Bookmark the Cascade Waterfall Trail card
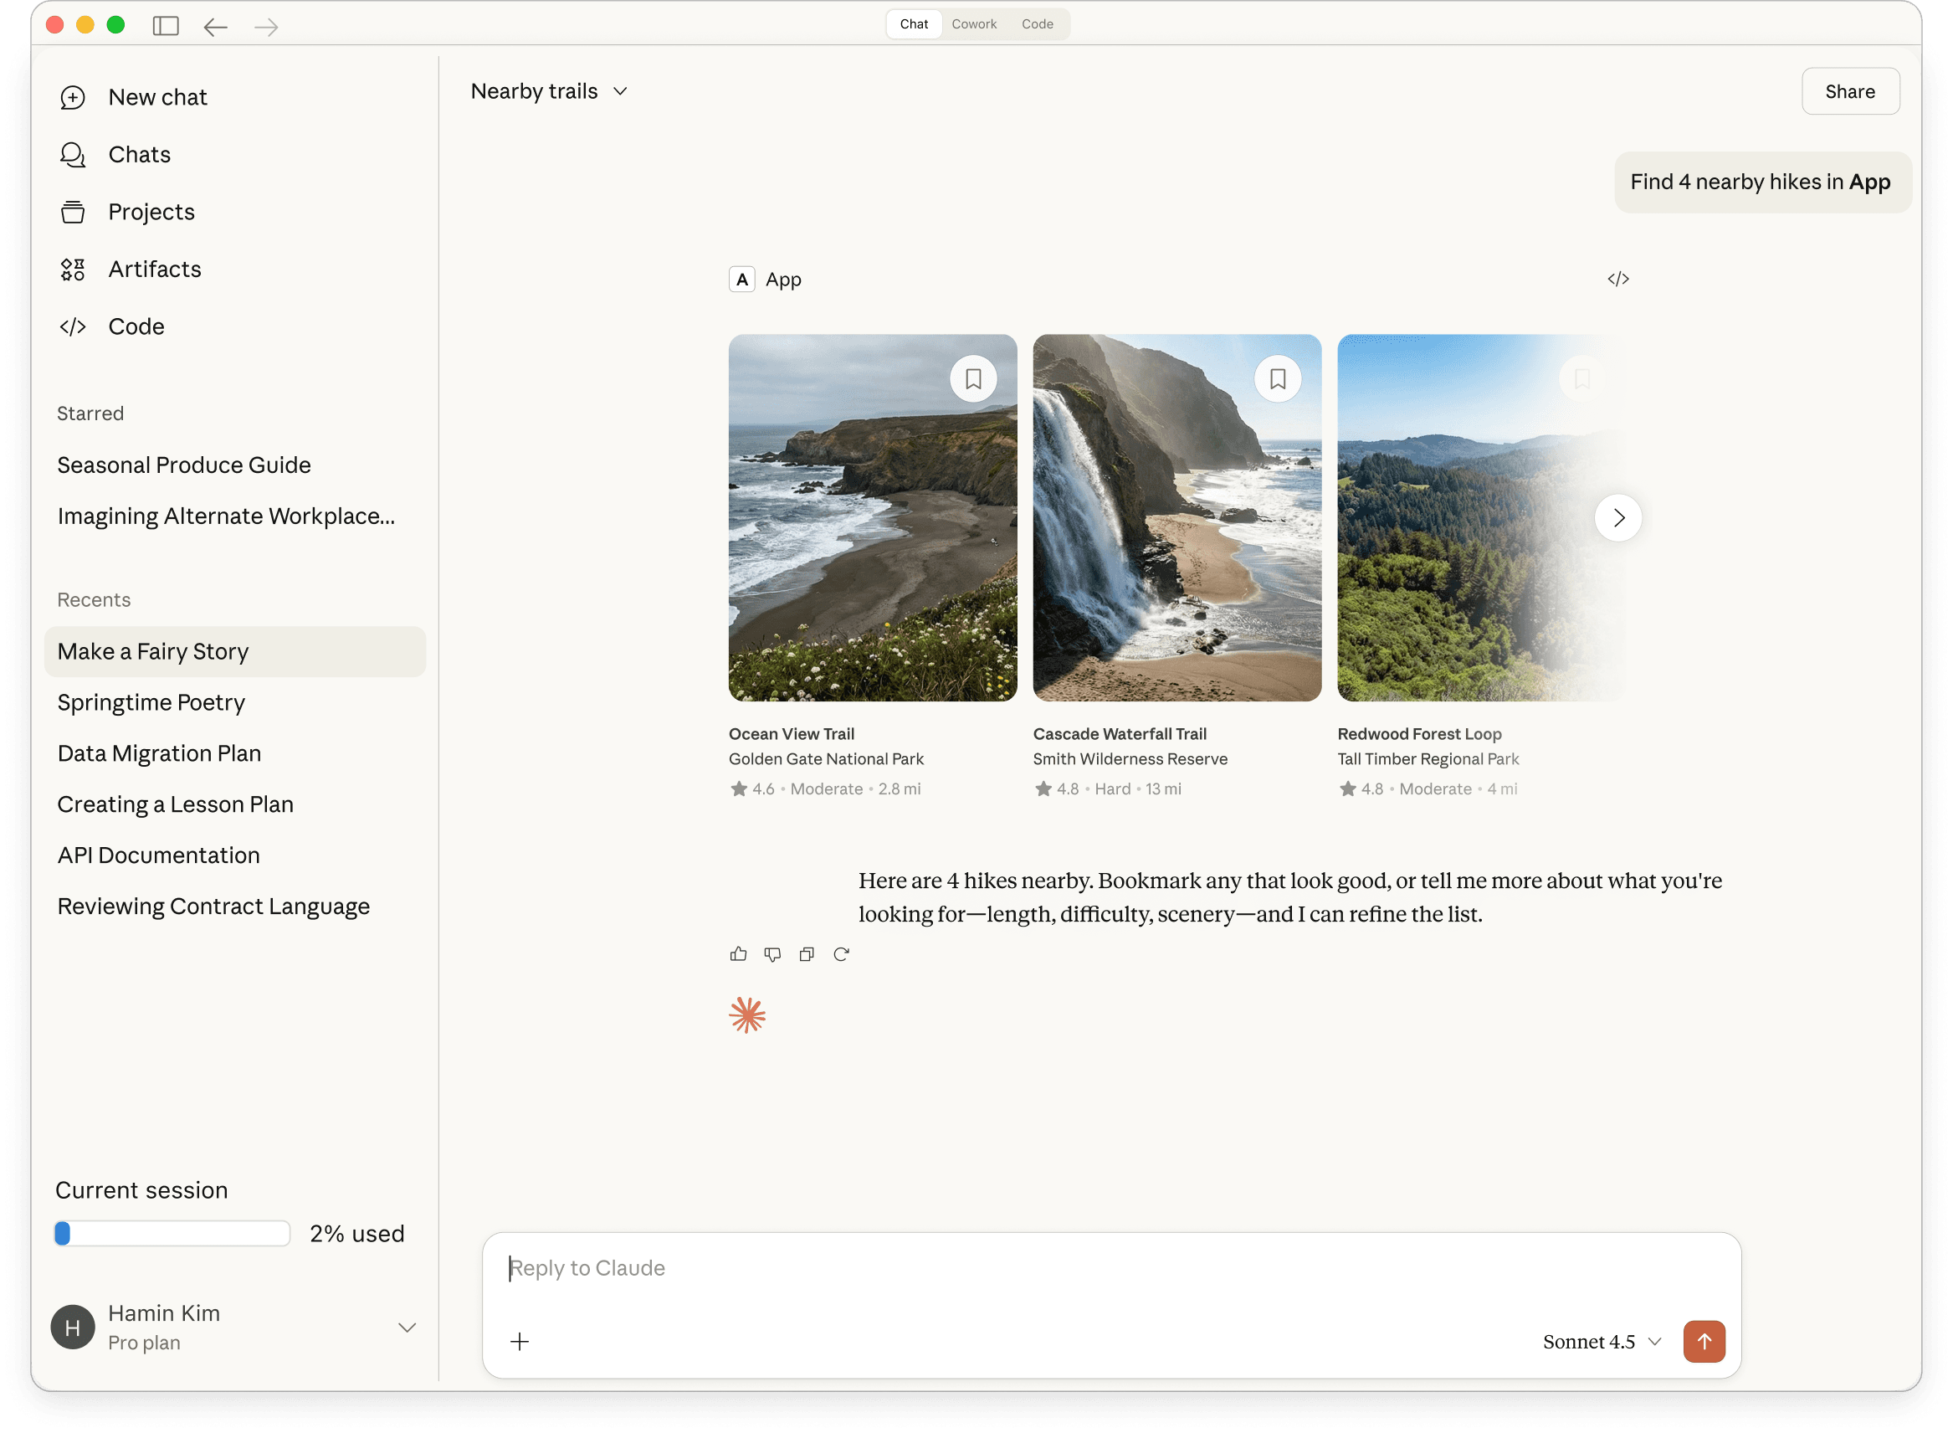The height and width of the screenshot is (1433, 1953). click(1278, 379)
